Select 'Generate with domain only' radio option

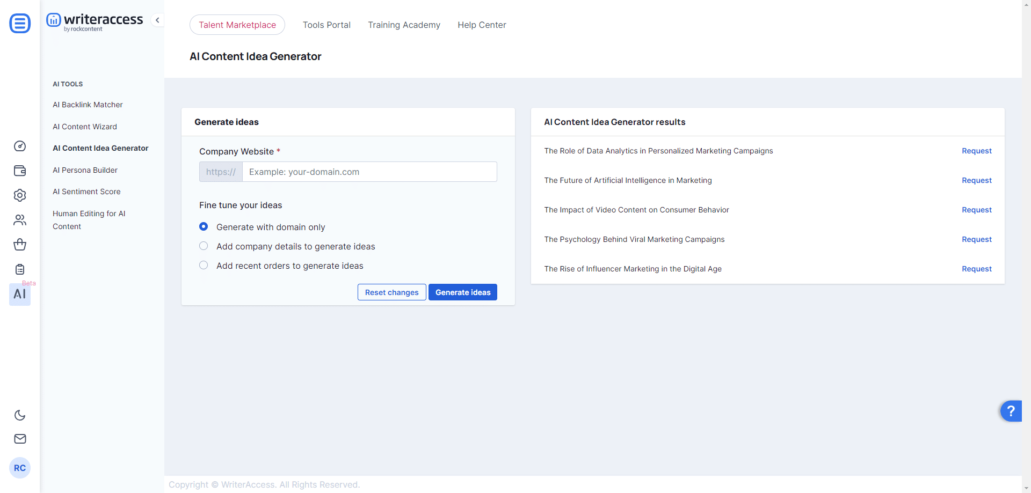point(204,227)
